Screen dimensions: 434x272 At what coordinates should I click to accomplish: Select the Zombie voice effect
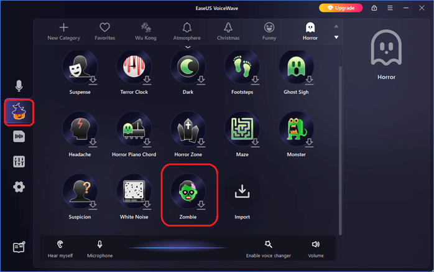(188, 193)
